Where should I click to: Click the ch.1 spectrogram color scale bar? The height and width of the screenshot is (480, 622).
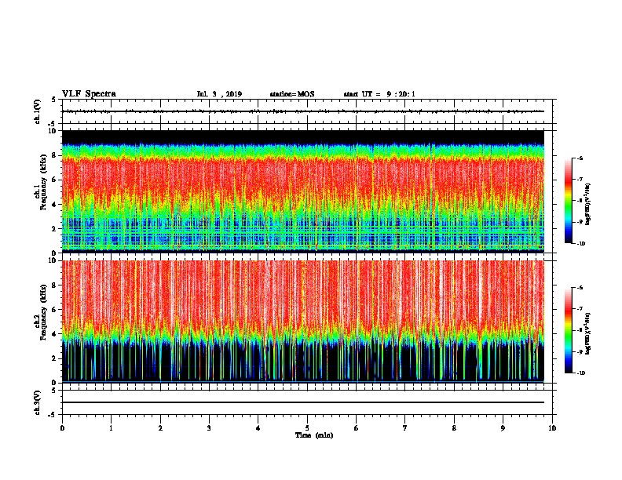(568, 201)
